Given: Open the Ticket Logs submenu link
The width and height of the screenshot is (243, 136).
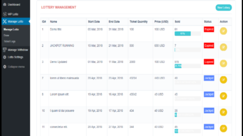Looking at the screenshot, I should click(x=9, y=41).
